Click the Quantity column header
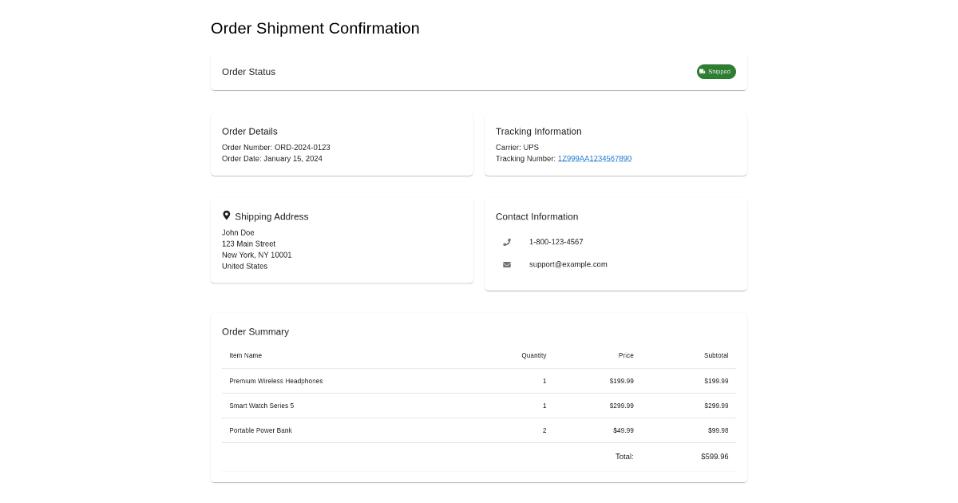Screen dimensions: 958x503 pos(534,355)
